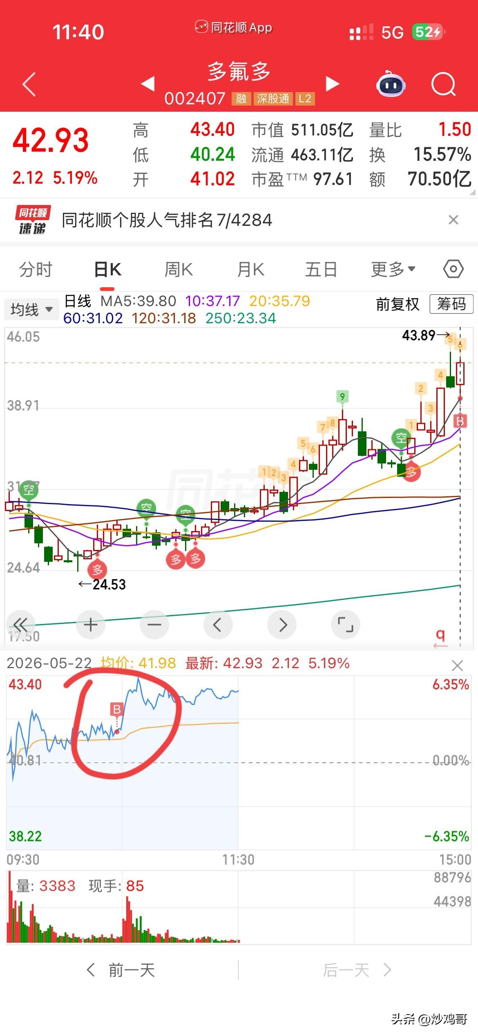Expand quote details corner triangle
The height and width of the screenshot is (1036, 478).
[472, 192]
